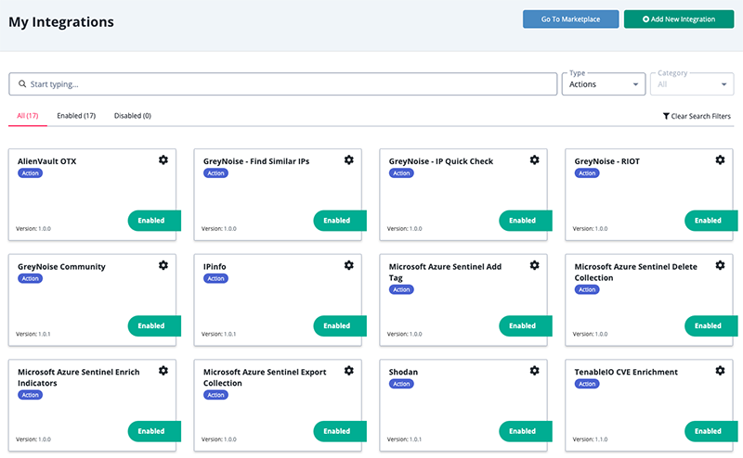The height and width of the screenshot is (458, 743).
Task: Click Action badge on AlienVault OTX card
Action: (x=31, y=173)
